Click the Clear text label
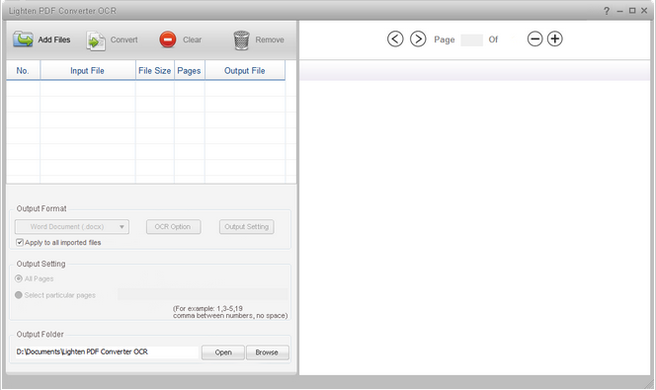The image size is (656, 390). tap(192, 39)
